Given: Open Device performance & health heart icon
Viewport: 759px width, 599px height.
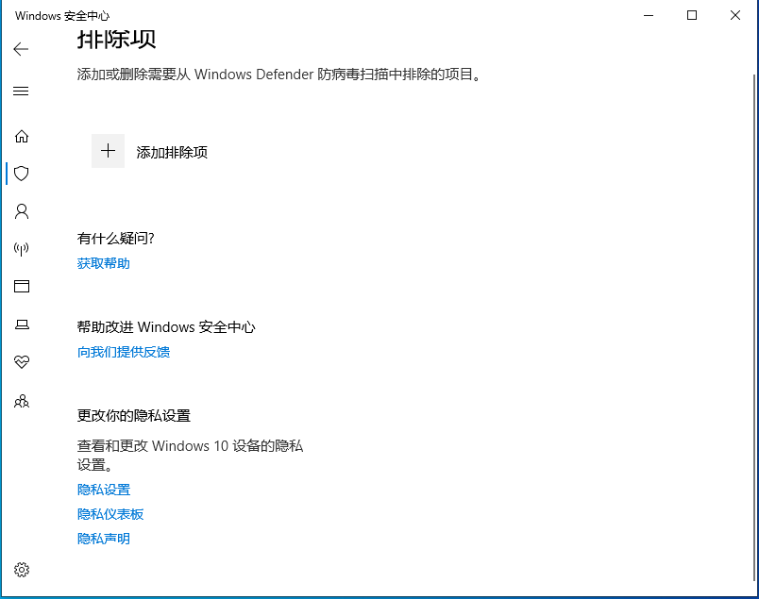Looking at the screenshot, I should tap(22, 361).
